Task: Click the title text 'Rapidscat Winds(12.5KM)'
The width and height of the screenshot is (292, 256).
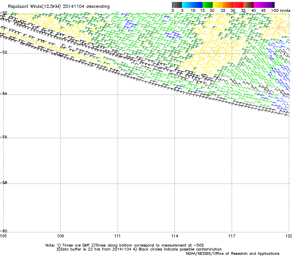Action: pos(34,7)
